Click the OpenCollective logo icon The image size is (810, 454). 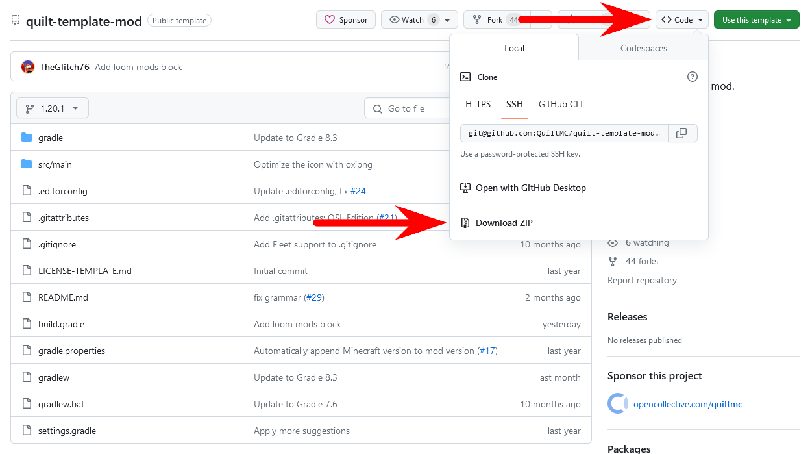tap(617, 403)
